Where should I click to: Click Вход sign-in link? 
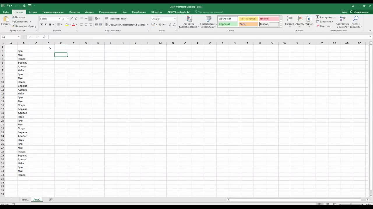344,12
